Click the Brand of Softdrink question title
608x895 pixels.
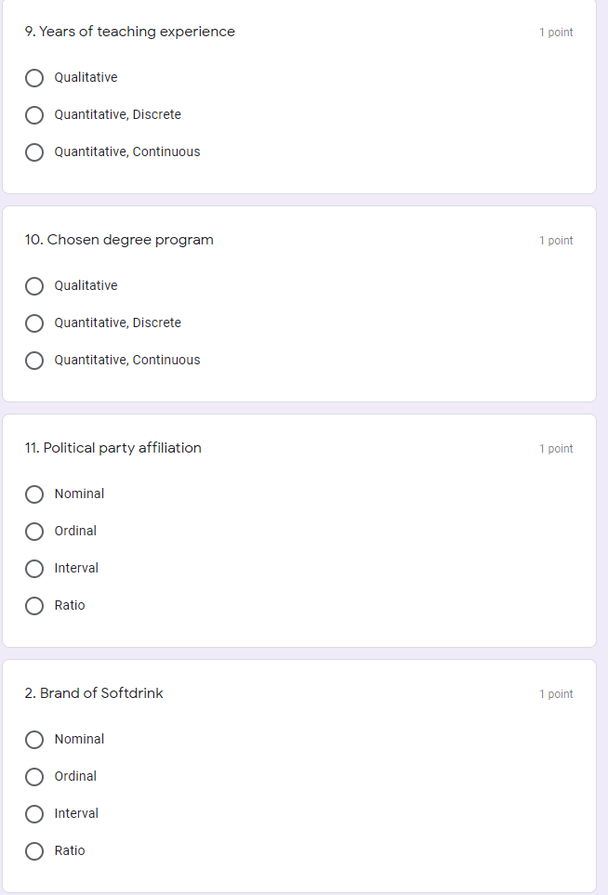pos(95,693)
